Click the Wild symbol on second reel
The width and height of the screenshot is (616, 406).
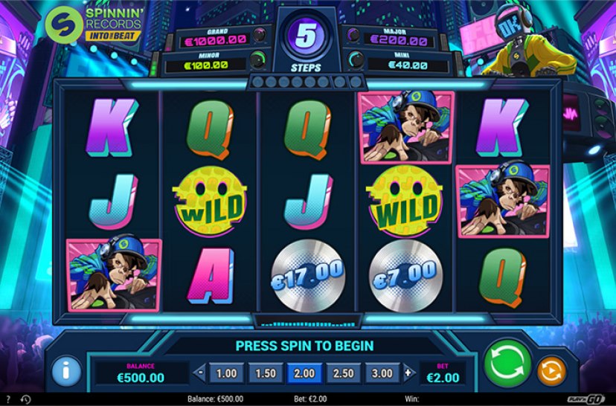tap(210, 201)
